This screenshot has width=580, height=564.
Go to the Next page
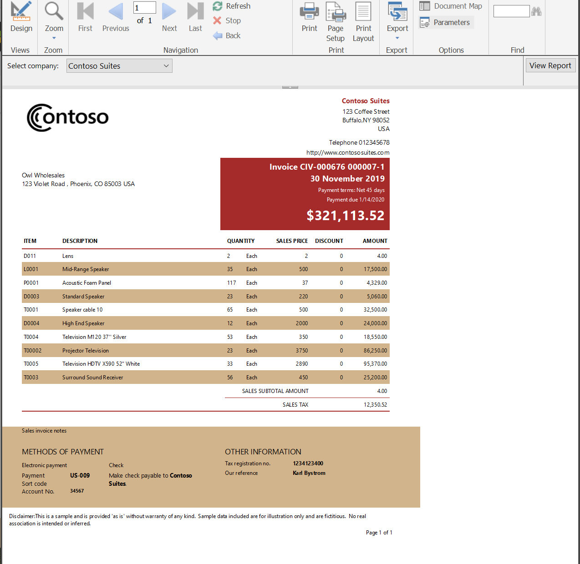point(169,17)
